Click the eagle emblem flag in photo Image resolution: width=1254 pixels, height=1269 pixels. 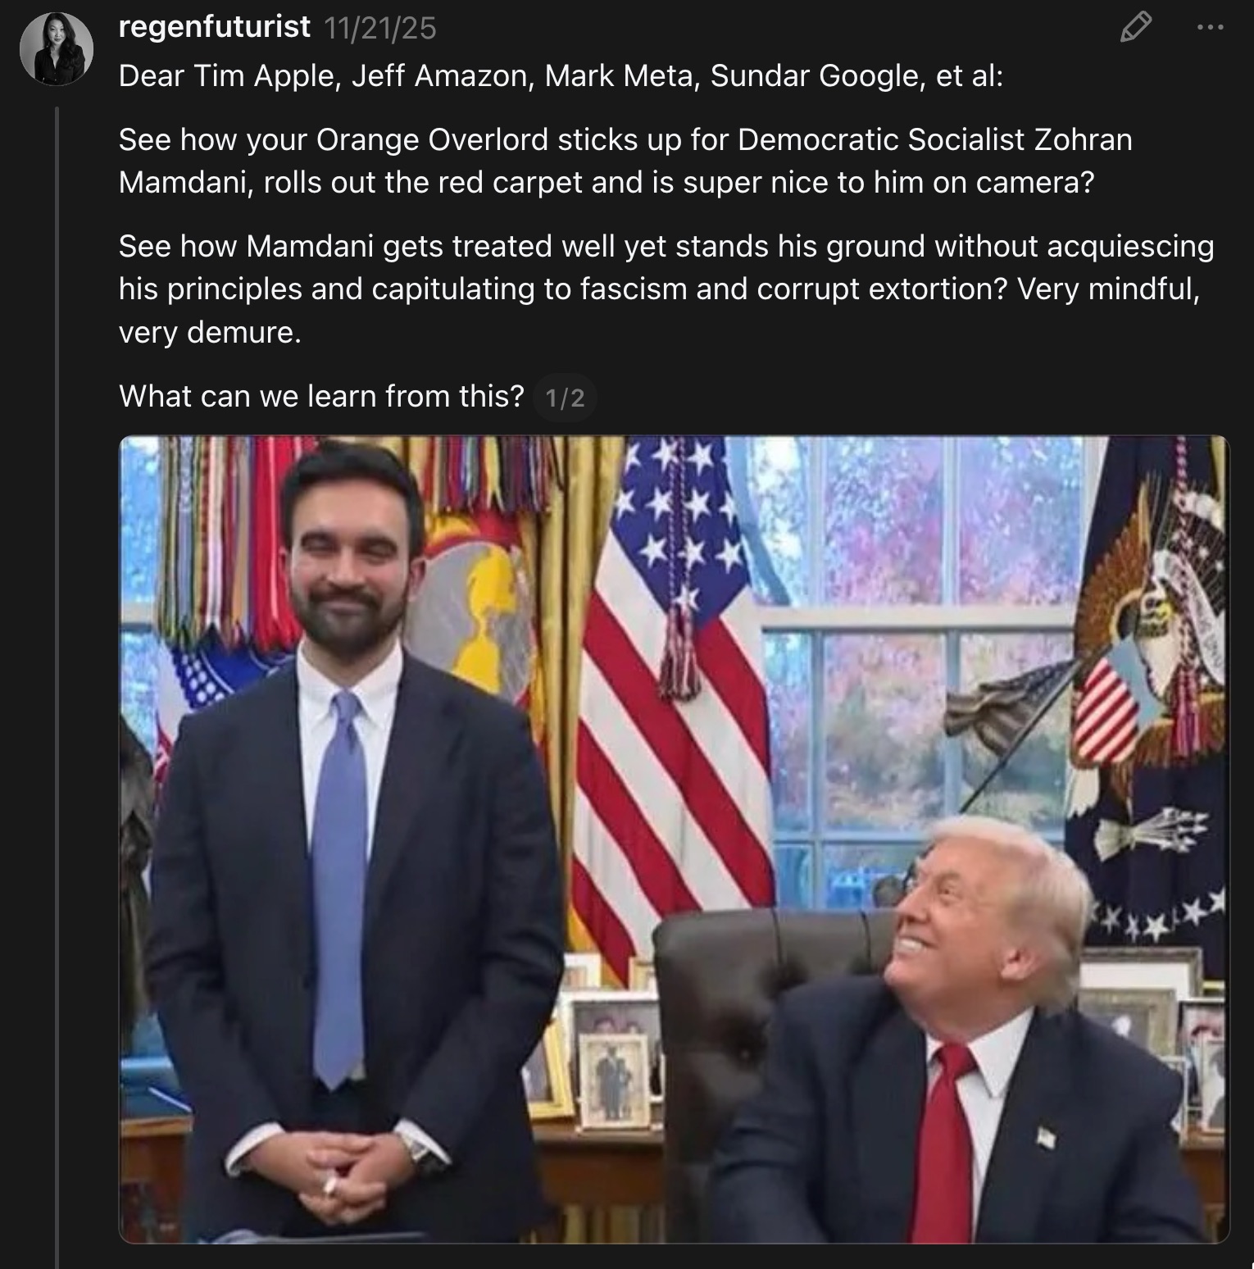[1147, 656]
